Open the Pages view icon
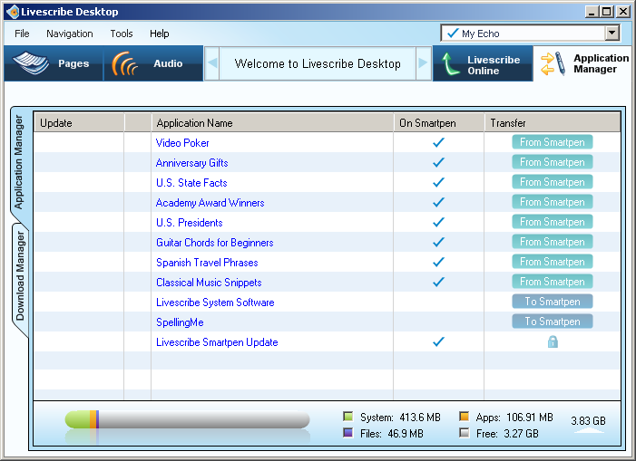Screen dimensions: 636x461 click(31, 64)
